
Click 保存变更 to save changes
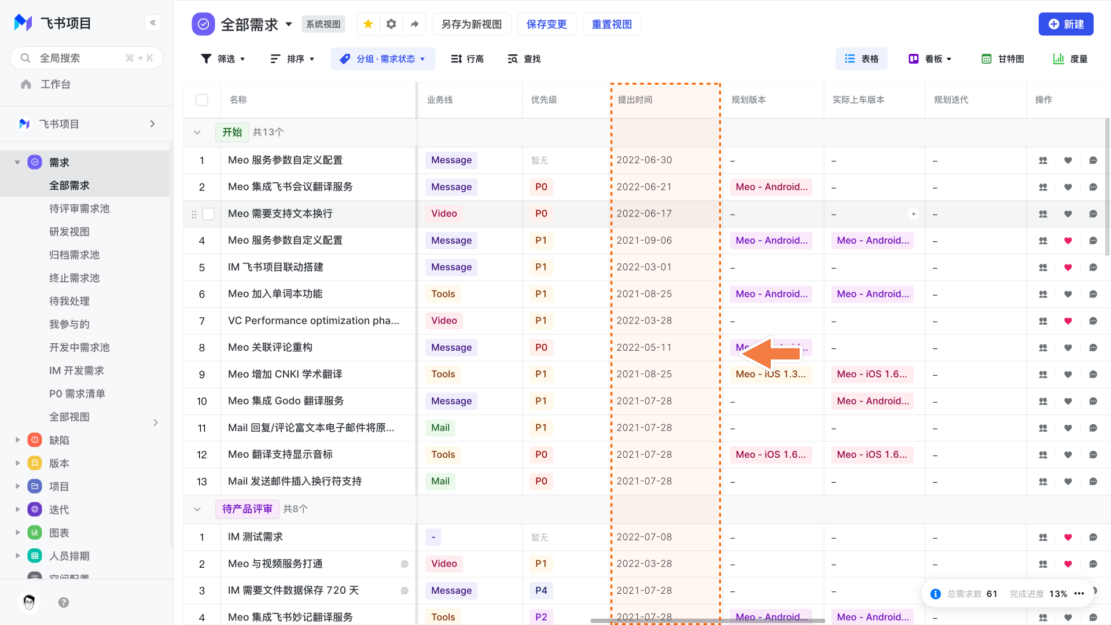point(547,24)
